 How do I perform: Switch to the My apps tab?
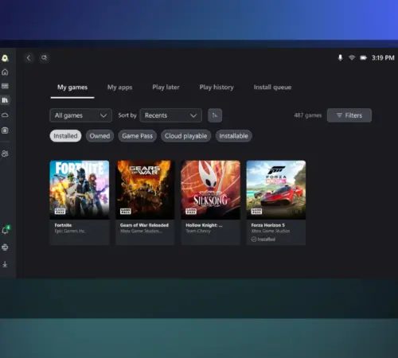(x=119, y=88)
